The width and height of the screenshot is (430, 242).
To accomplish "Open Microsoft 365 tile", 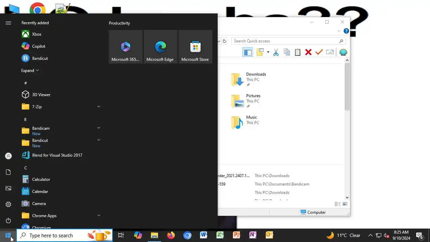I will coord(126,47).
